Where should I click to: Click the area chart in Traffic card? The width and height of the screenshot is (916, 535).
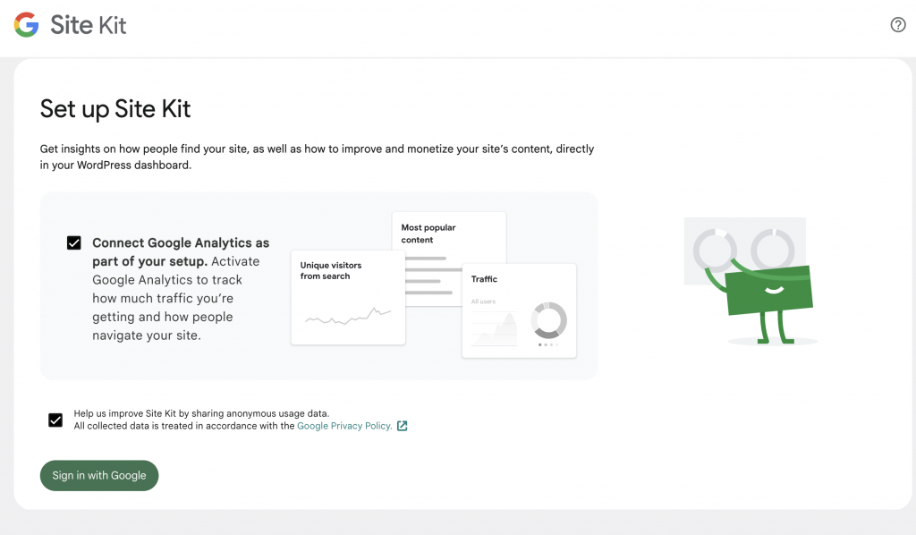494,329
